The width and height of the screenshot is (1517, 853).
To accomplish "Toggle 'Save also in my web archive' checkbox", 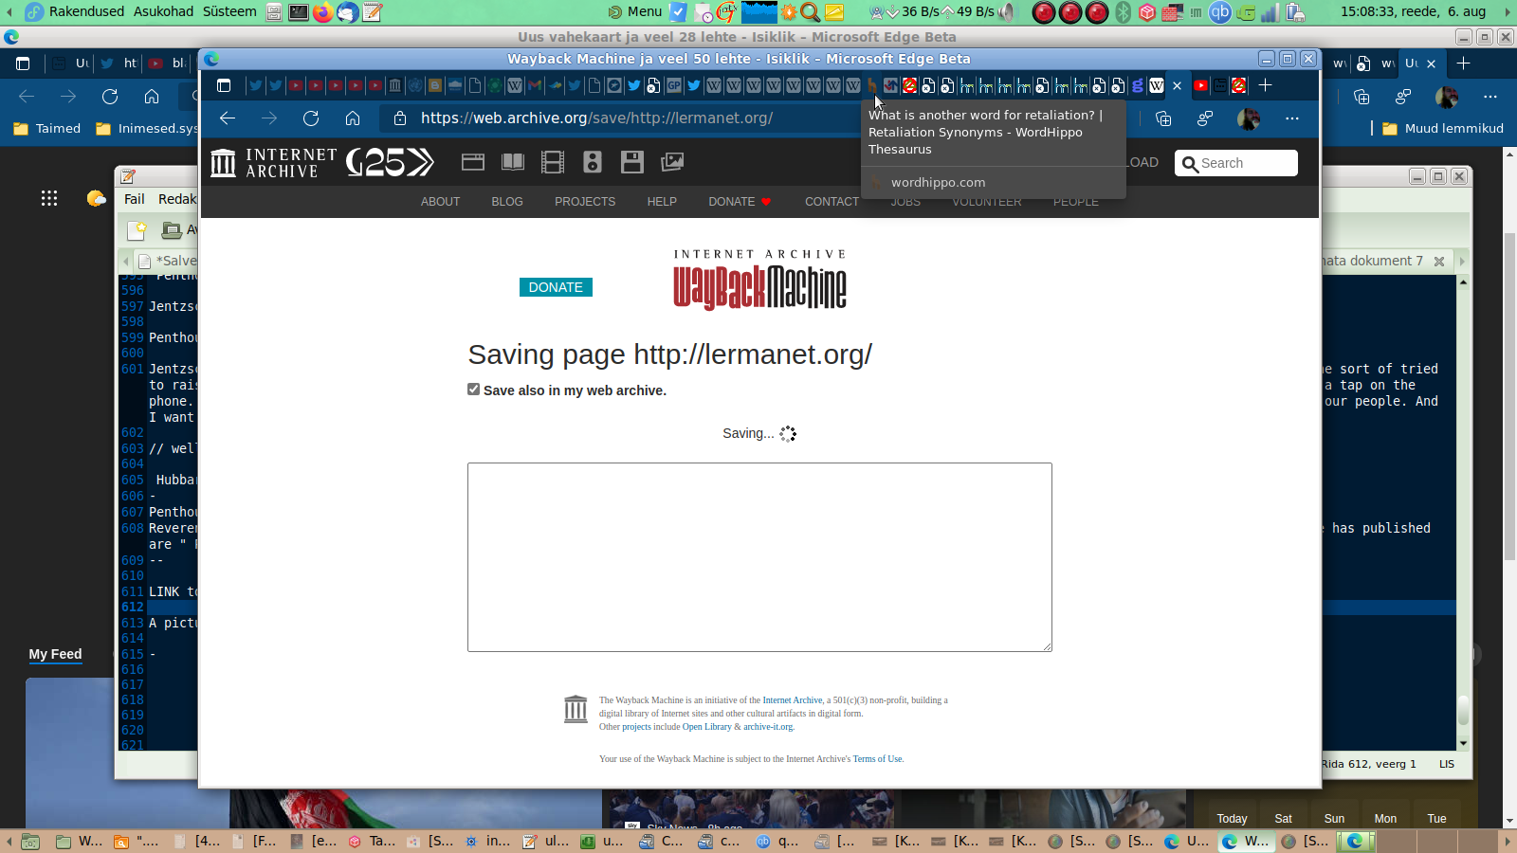I will coord(474,390).
